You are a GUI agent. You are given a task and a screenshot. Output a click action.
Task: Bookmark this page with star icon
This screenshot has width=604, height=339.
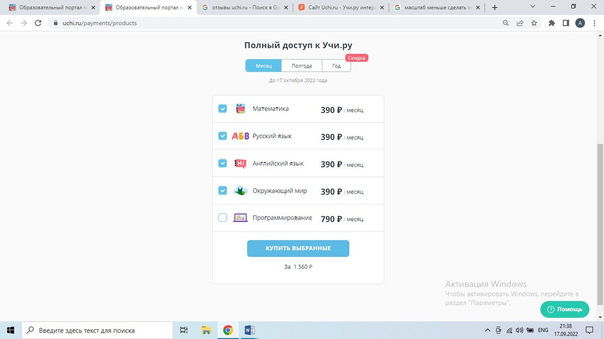[534, 23]
